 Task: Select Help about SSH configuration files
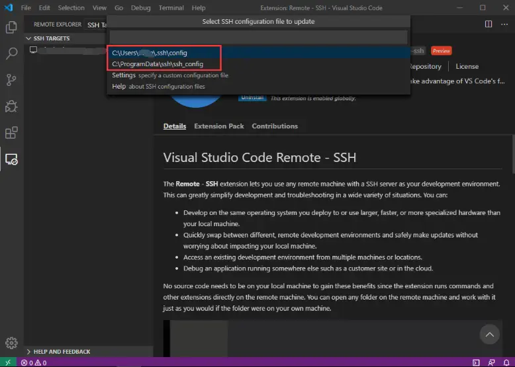(258, 86)
